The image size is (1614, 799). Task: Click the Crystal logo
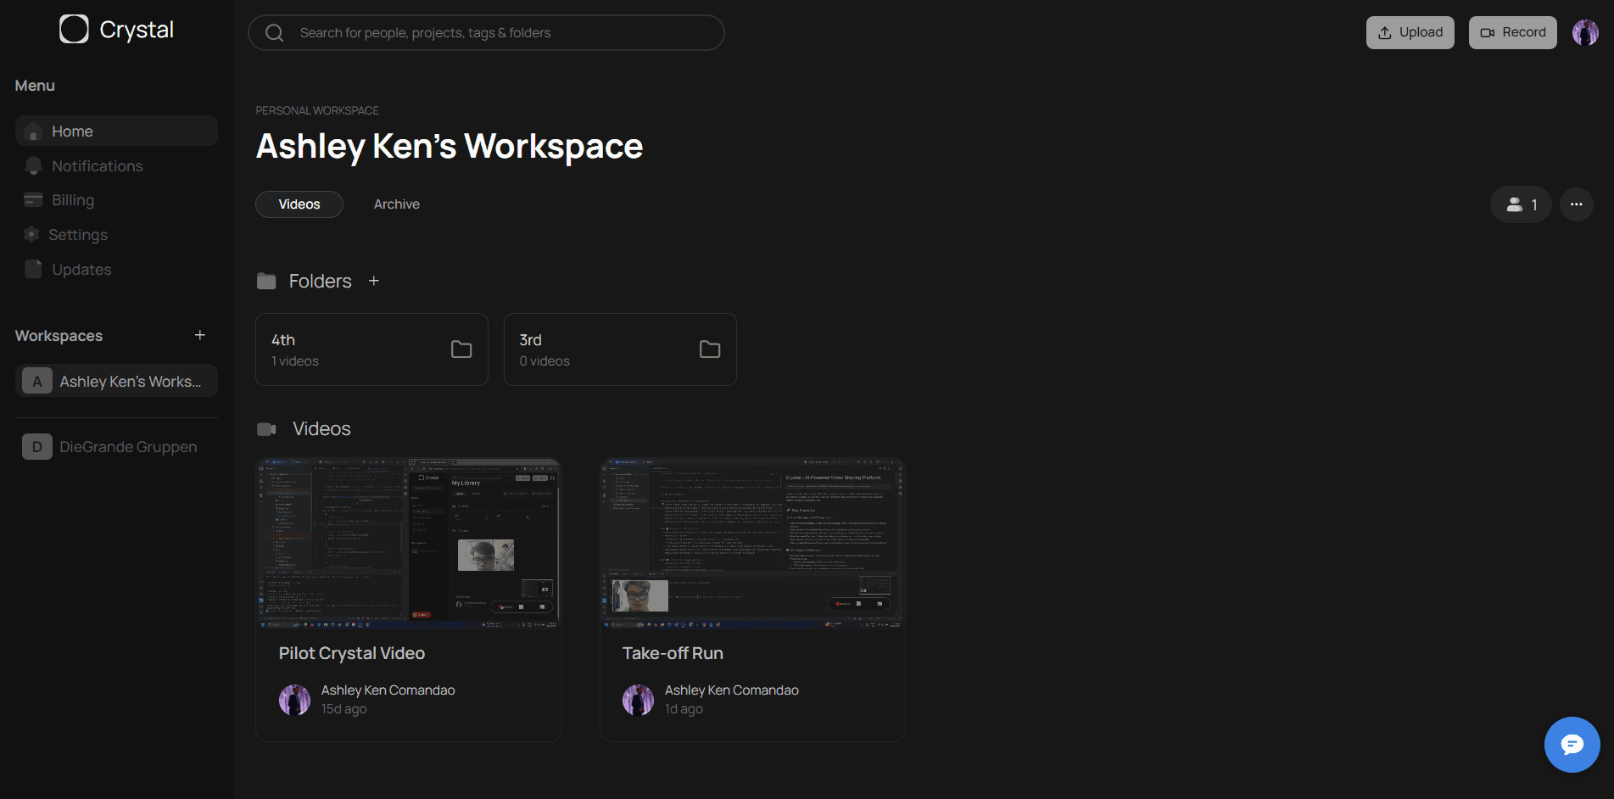coord(114,29)
